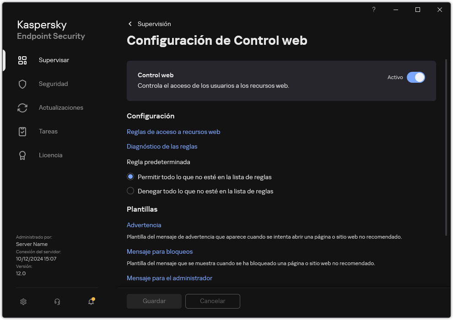Open application settings via gear icon
Screen dimensions: 453x320
click(x=23, y=302)
